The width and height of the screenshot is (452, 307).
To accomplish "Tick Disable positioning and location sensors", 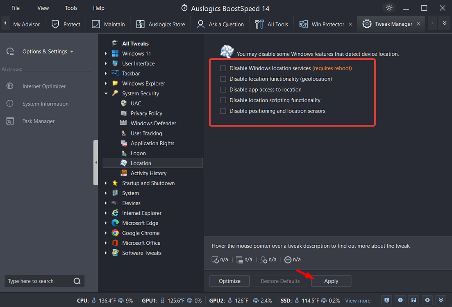I will click(223, 111).
